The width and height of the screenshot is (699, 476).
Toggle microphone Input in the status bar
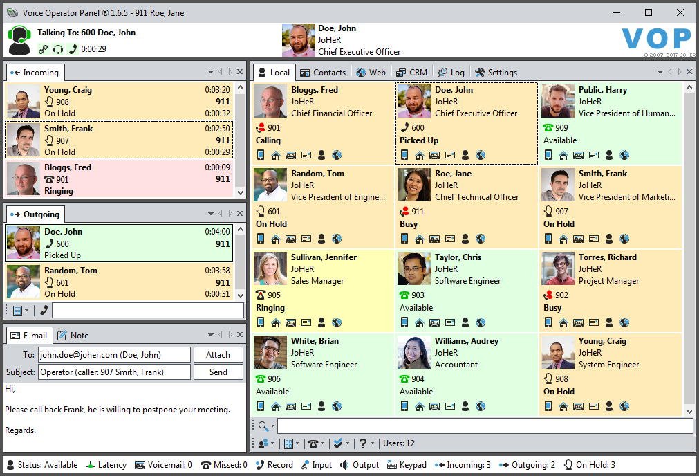pyautogui.click(x=317, y=465)
